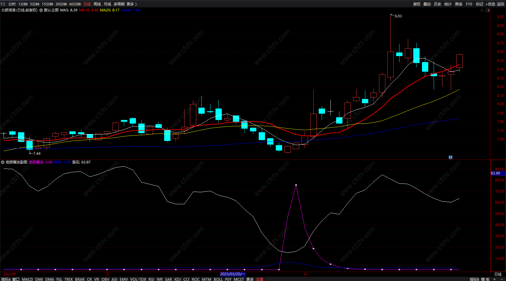506x281 pixels.
Task: Switch to the 30分钟 timeframe
Action: 61,4
